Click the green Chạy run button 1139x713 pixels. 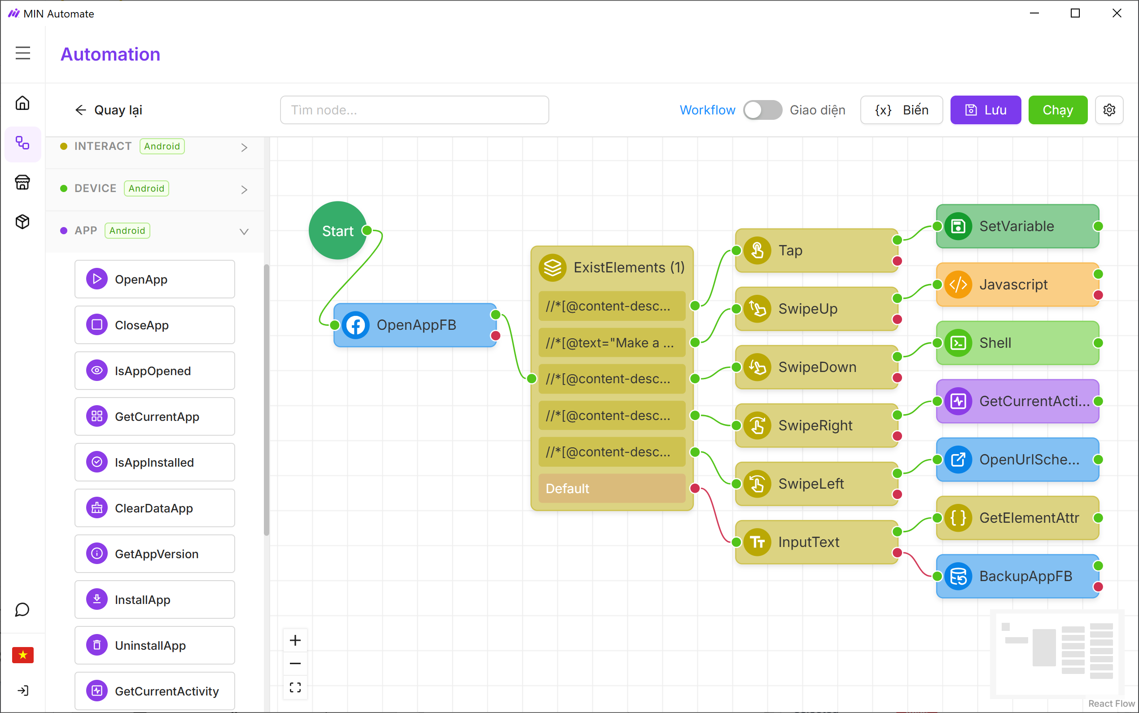(x=1057, y=110)
